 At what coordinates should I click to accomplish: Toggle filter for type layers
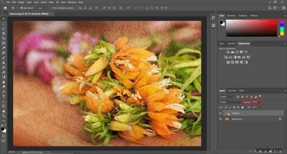247,97
